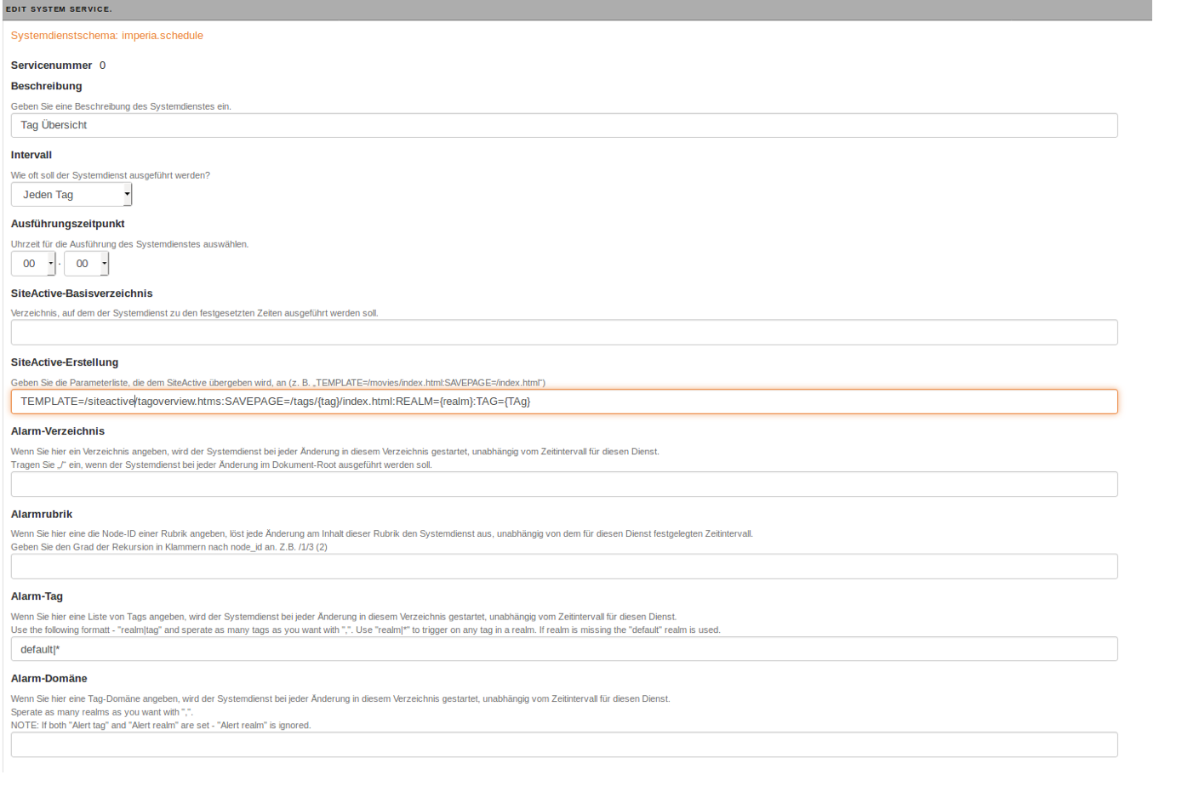The width and height of the screenshot is (1182, 792).
Task: Click hint 'Sperate as many realms as you want'
Action: 102,712
